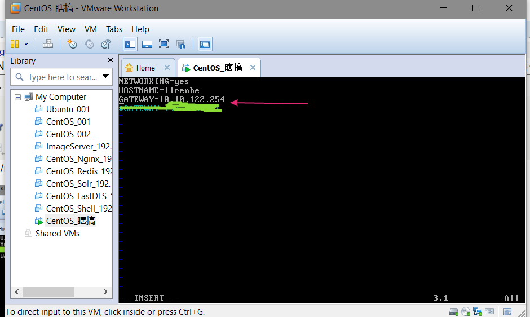Screen dimensions: 530x317
Task: Click the Suspend VM pause icon
Action: coord(15,44)
